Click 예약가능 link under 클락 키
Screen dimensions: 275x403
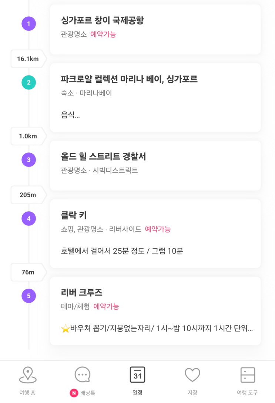pos(158,229)
